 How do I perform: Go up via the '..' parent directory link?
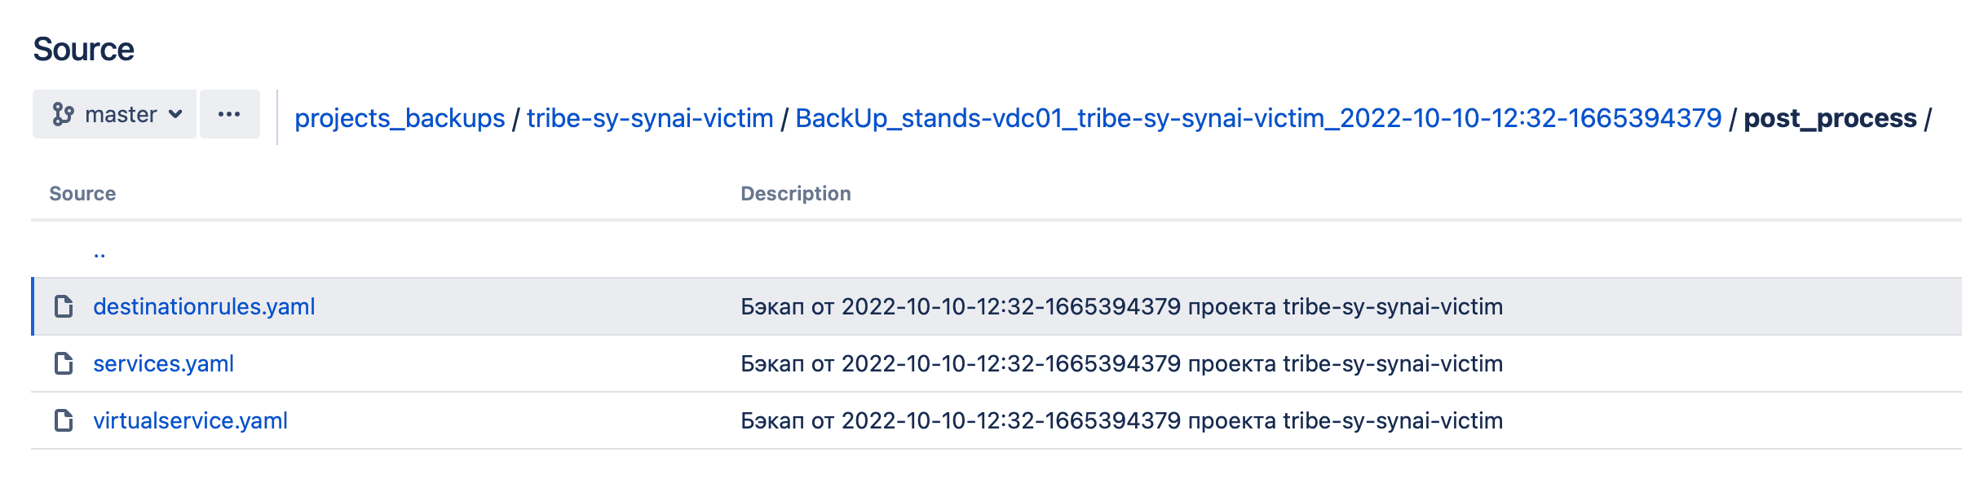pyautogui.click(x=99, y=253)
